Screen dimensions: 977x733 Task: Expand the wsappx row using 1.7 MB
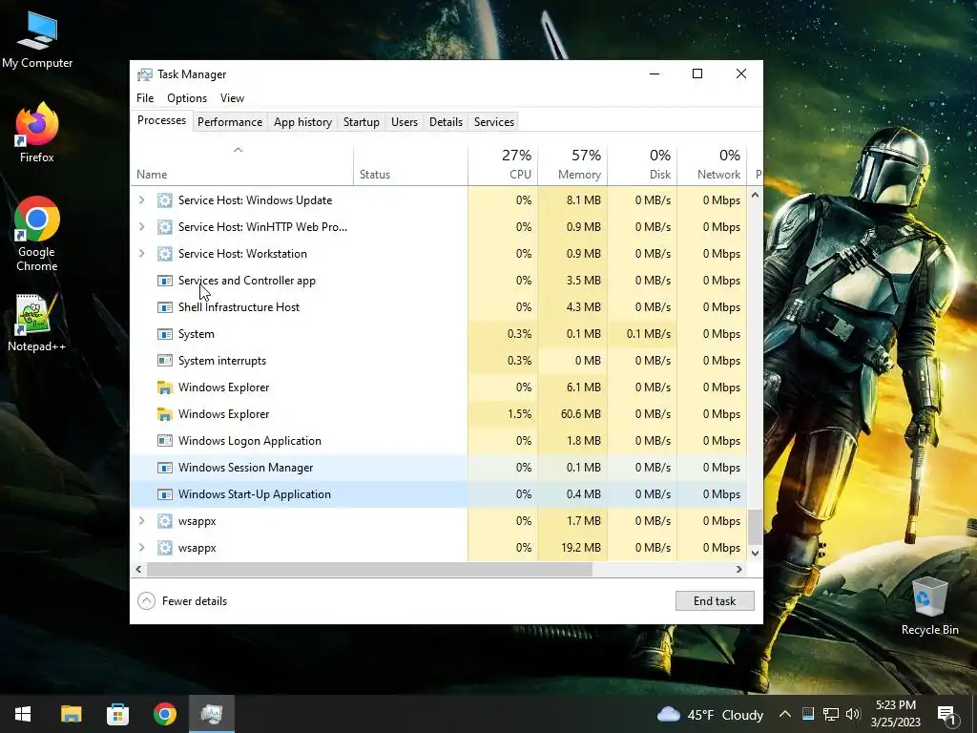141,521
